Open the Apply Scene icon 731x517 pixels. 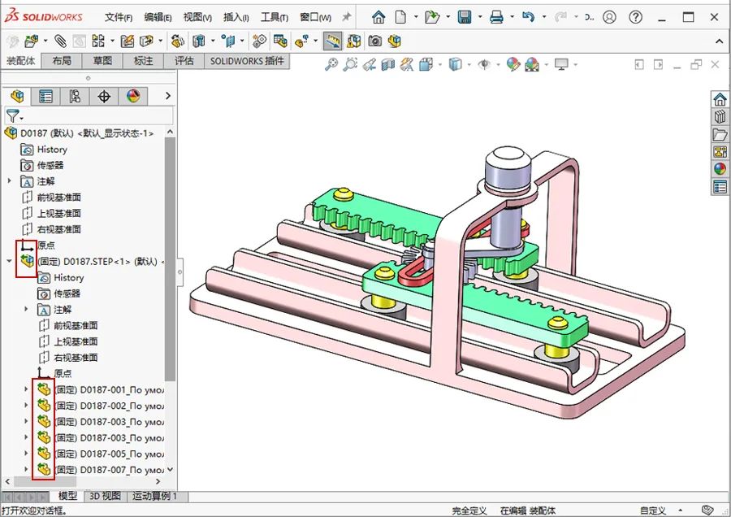coord(532,64)
